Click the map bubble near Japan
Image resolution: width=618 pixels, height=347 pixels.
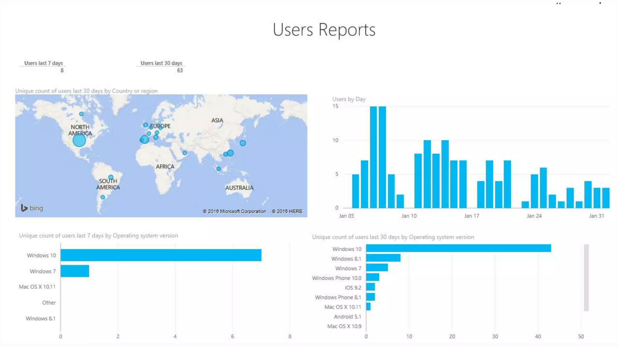tap(243, 143)
